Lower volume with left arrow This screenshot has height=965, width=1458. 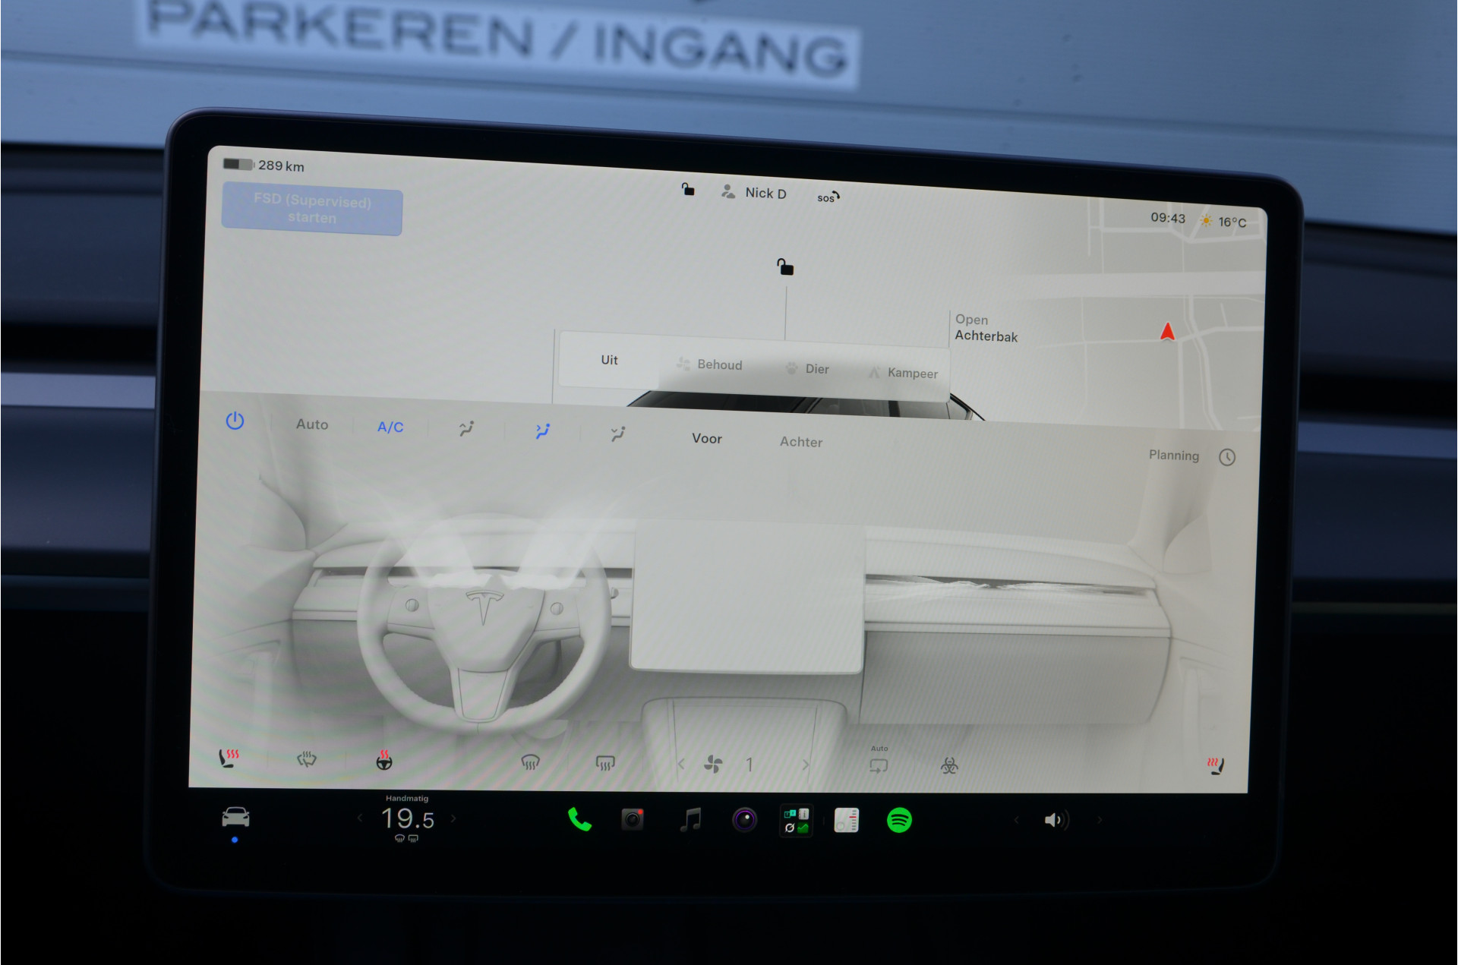tap(1017, 820)
